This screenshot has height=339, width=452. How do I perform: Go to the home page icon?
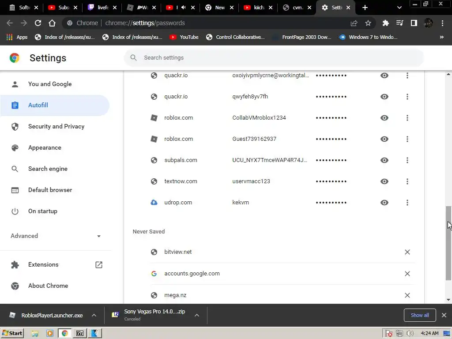[52, 23]
